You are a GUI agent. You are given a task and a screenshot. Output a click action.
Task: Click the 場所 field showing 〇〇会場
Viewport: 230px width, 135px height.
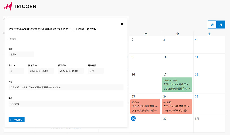tap(66, 104)
